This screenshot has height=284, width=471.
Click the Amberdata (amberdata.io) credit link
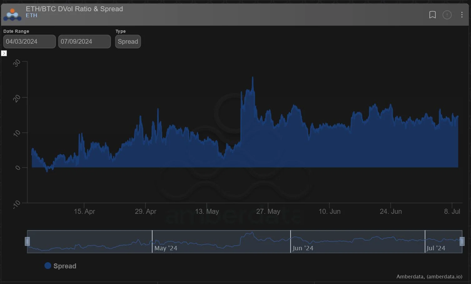tap(429, 277)
